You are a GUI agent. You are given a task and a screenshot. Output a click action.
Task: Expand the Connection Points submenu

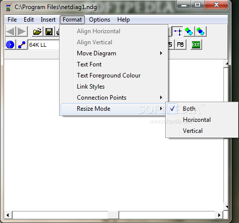pyautogui.click(x=114, y=98)
